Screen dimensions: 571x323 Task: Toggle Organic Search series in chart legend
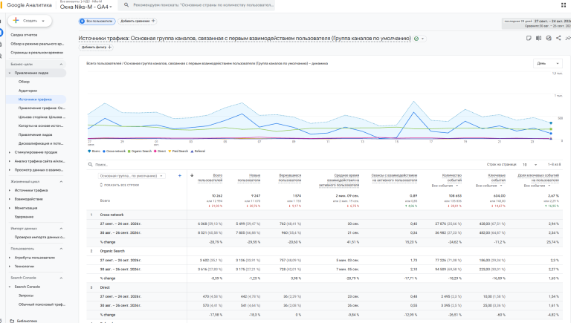[140, 151]
